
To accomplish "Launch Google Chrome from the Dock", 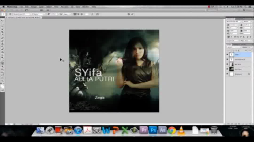I will 172,130.
